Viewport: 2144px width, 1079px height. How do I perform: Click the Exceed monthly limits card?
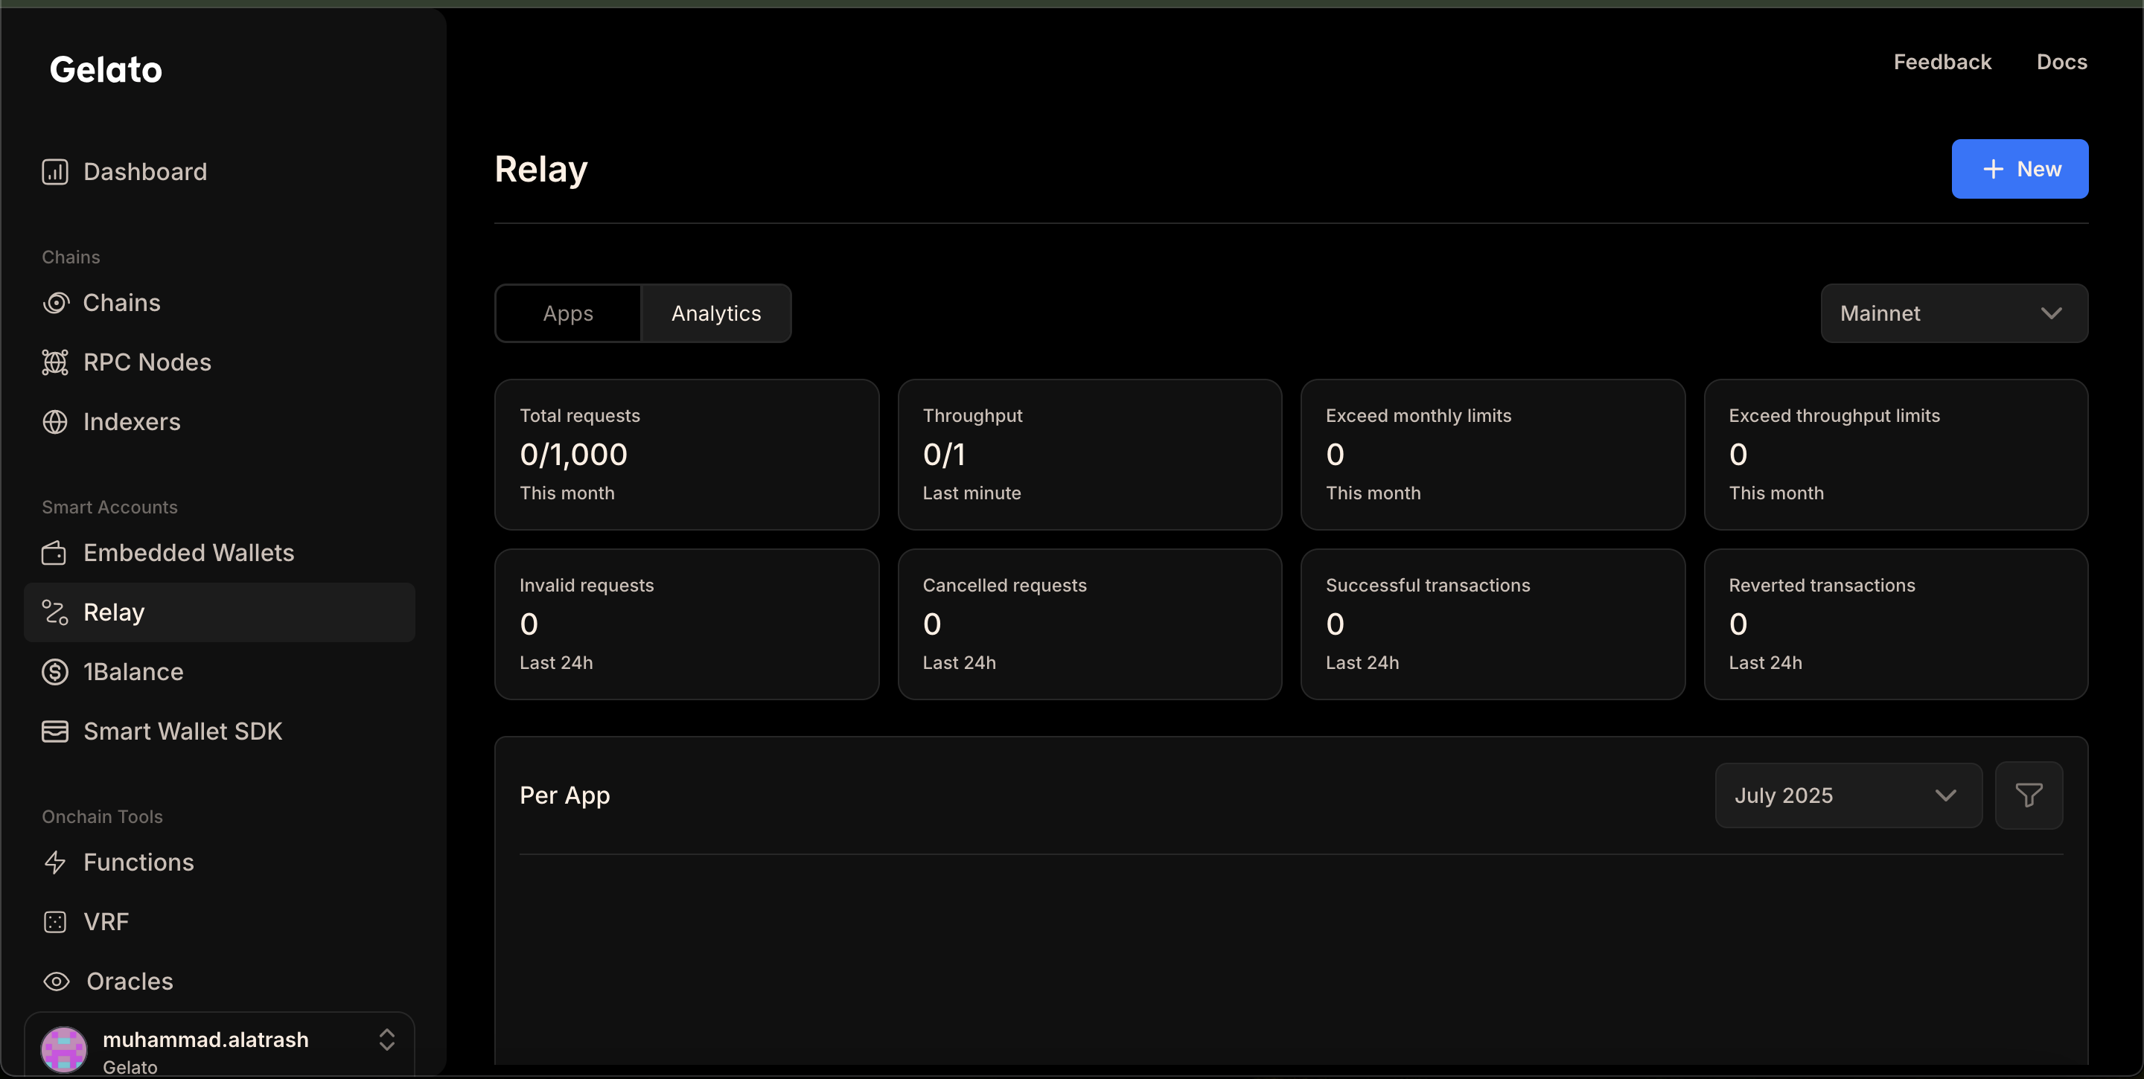(x=1493, y=455)
